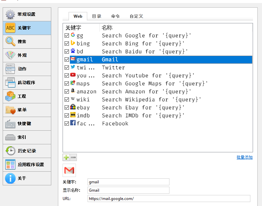
Task: Toggle the bing keyword checkbox
Action: point(67,44)
